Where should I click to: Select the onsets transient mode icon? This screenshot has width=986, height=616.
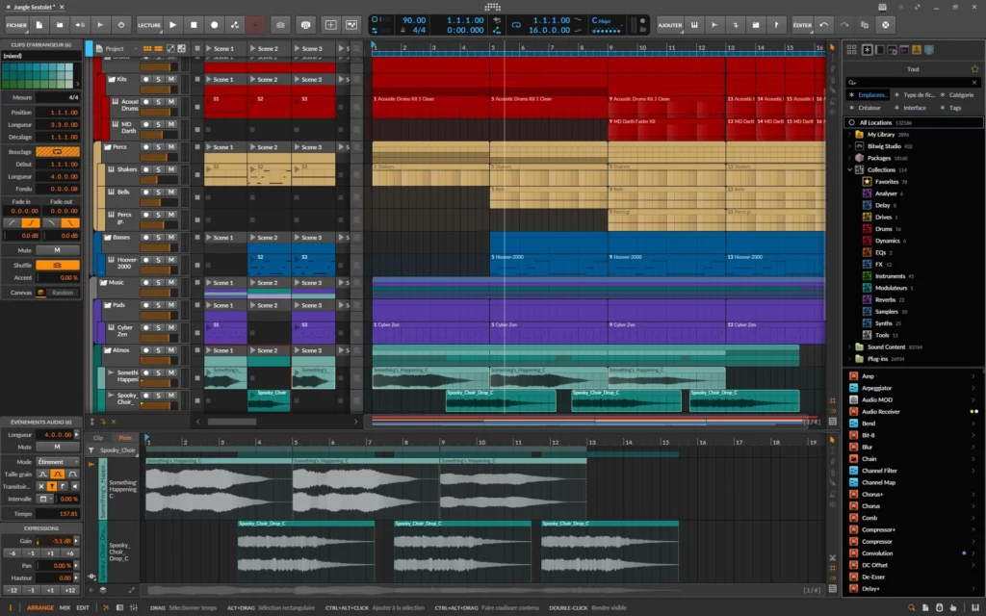click(x=52, y=486)
